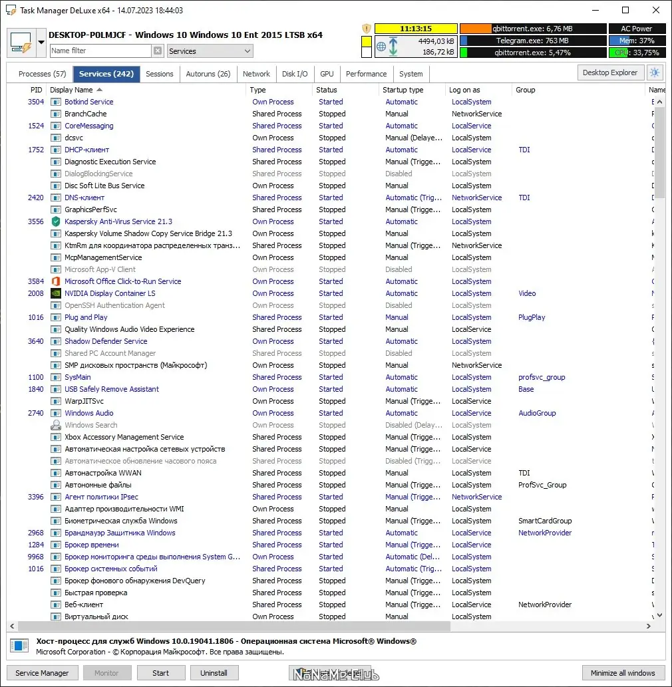The height and width of the screenshot is (687, 672).
Task: Click the Kaspersky Anti-Virus green shield icon
Action: (x=56, y=221)
